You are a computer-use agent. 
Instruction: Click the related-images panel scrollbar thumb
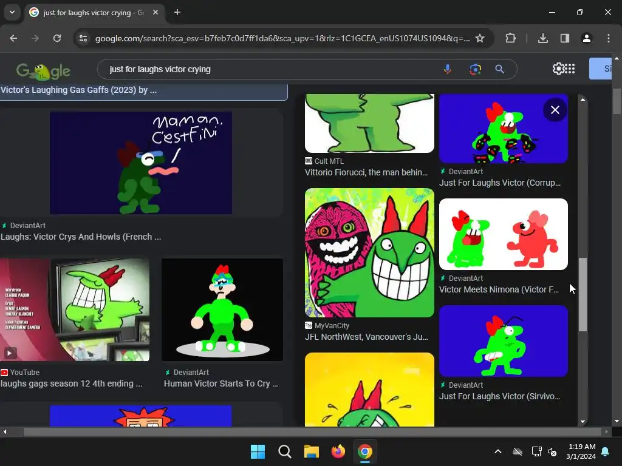(x=583, y=294)
